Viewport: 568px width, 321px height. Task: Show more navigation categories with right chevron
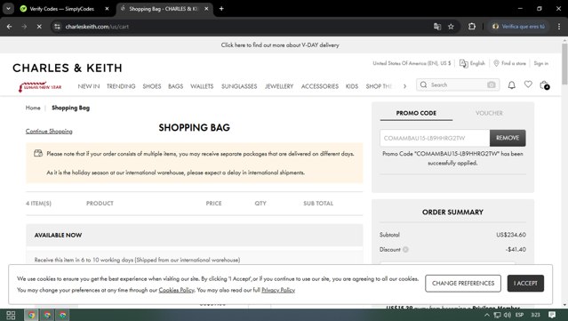pos(404,86)
